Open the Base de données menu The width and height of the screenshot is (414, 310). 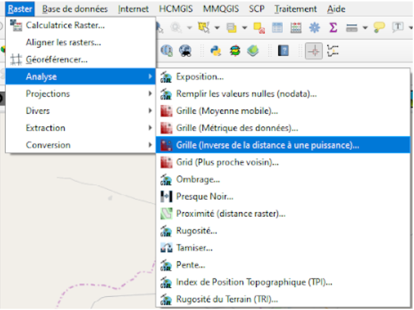click(x=75, y=9)
